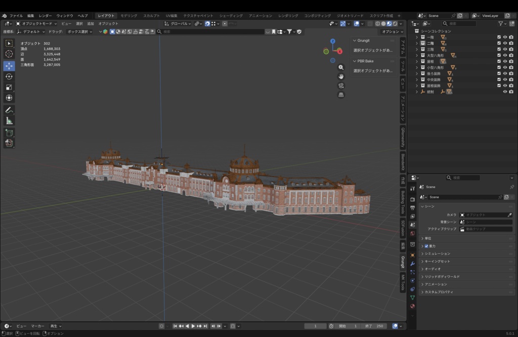
Task: Select the Measure tool
Action: [9, 121]
